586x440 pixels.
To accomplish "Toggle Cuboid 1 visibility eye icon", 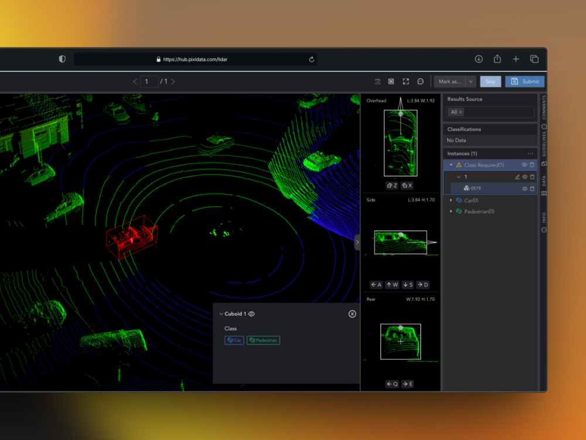I will pos(251,314).
